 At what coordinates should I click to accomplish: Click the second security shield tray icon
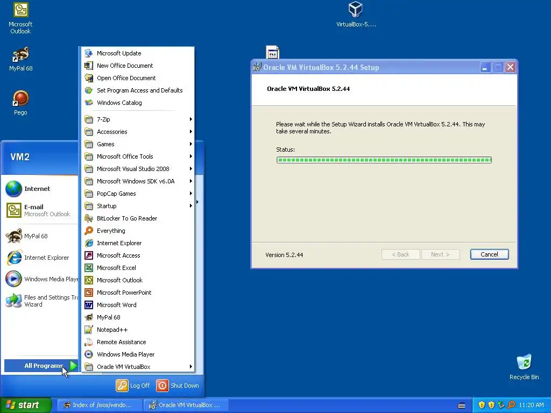pos(491,405)
